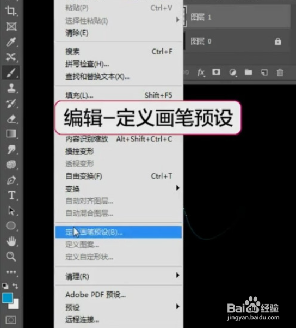
Task: Select the Clone Stamp tool
Action: pos(11,88)
